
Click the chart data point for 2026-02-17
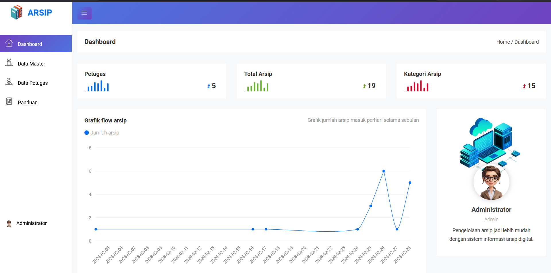(x=266, y=229)
